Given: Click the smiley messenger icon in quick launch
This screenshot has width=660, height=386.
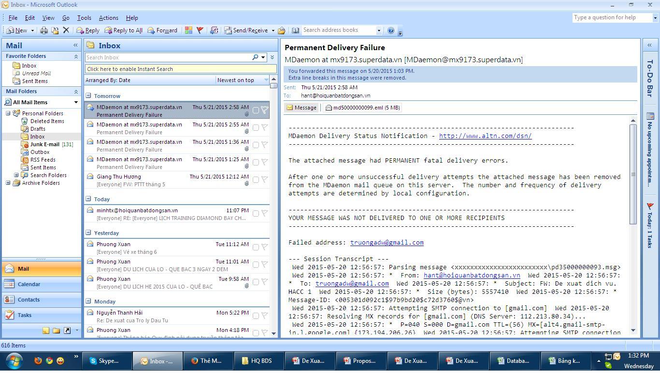Looking at the screenshot, I should 60,360.
